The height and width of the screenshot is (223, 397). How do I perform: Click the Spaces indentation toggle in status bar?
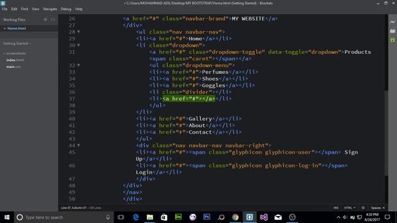(x=376, y=208)
